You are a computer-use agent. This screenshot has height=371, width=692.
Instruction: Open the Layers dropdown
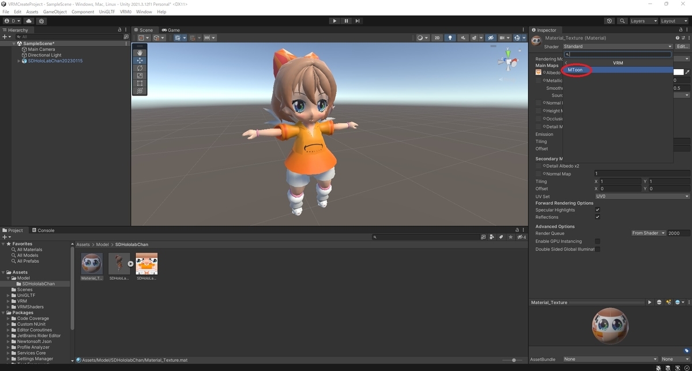(x=643, y=21)
